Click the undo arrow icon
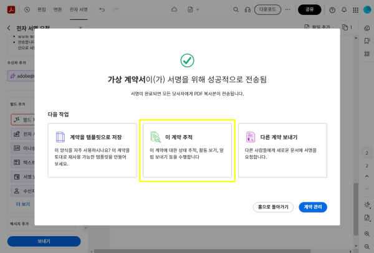This screenshot has width=374, height=253. (x=102, y=10)
